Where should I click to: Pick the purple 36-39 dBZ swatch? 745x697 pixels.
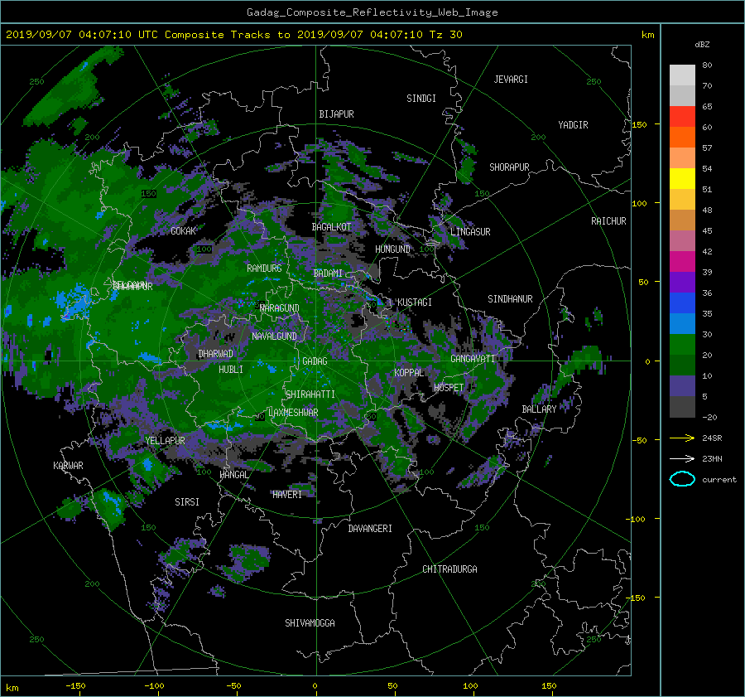(x=682, y=283)
